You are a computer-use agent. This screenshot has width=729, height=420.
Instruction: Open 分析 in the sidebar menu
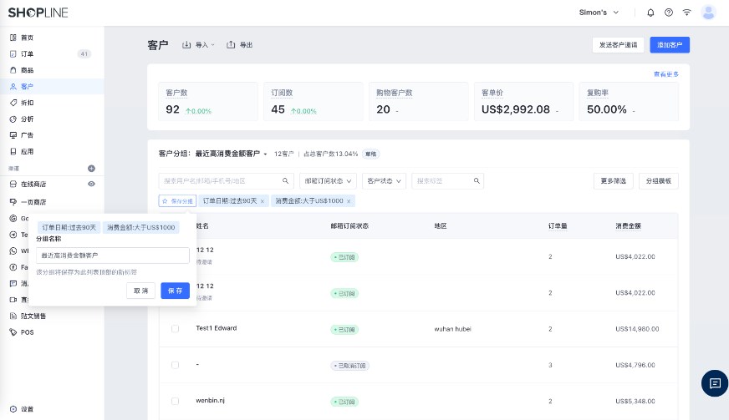[28, 119]
